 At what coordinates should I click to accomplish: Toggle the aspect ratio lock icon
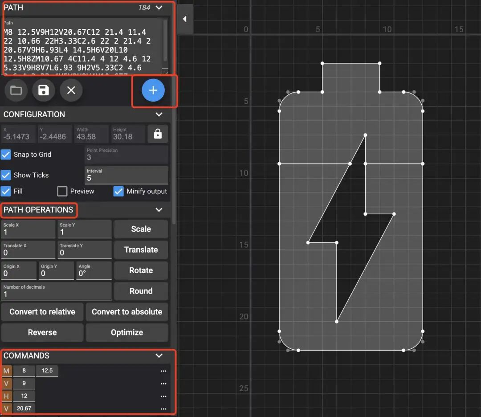click(x=158, y=134)
